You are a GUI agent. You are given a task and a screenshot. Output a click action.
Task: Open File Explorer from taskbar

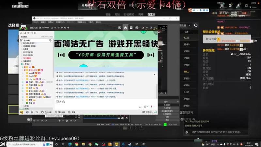[83, 144]
